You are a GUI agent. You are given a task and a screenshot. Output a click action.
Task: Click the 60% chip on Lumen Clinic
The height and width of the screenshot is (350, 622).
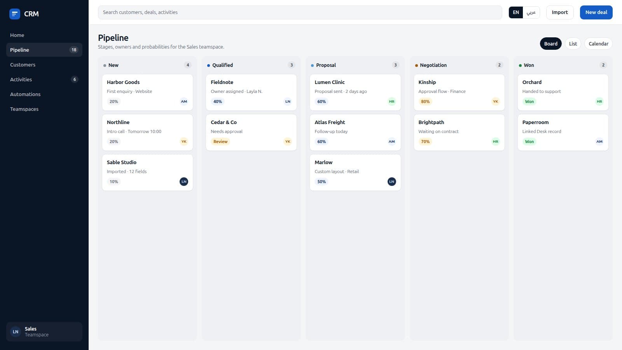coord(321,101)
